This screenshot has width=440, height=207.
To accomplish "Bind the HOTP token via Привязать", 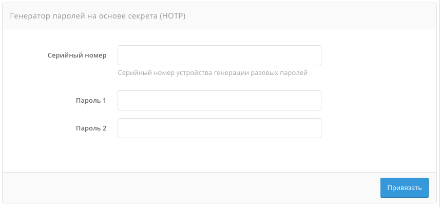I will click(404, 187).
